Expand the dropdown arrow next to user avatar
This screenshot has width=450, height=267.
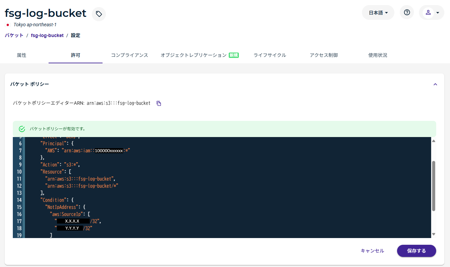(438, 13)
